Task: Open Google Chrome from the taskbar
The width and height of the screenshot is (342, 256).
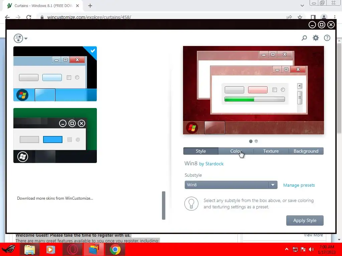Action: coord(115,249)
